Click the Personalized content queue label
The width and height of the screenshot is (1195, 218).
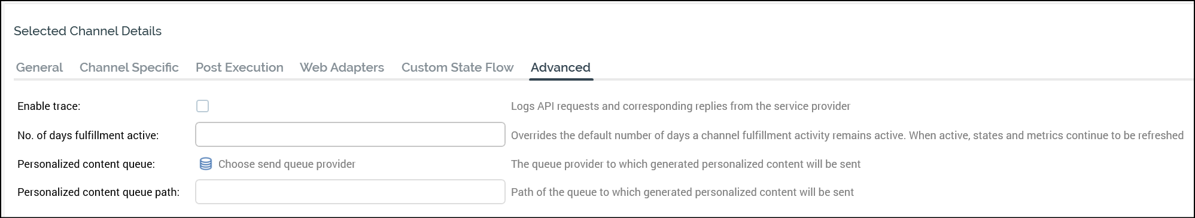click(x=86, y=164)
